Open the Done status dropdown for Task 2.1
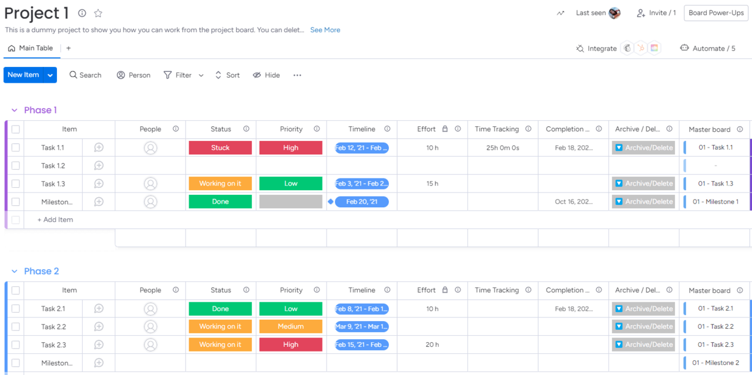Viewport: 752px width, 375px height. tap(220, 309)
